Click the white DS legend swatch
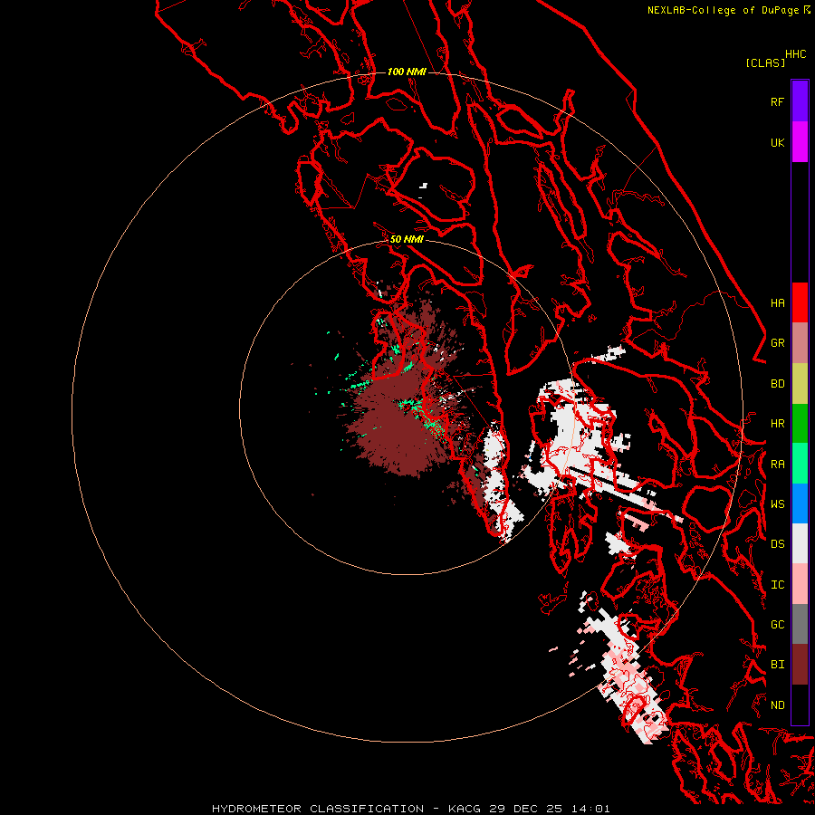 [800, 543]
